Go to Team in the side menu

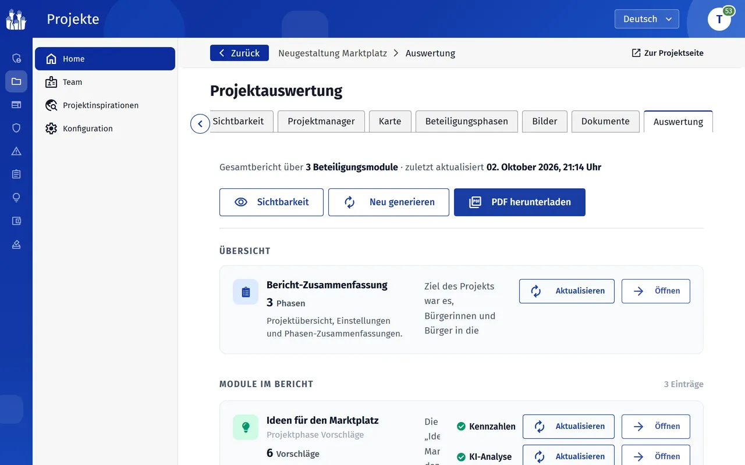point(105,82)
